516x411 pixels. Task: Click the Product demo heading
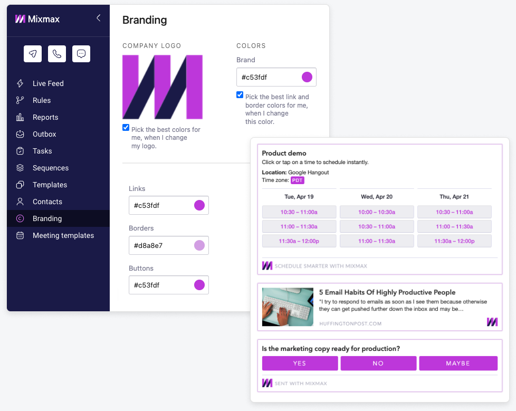coord(284,153)
